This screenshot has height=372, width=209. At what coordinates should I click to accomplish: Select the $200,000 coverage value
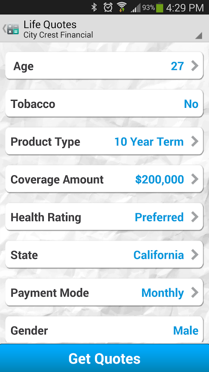[x=159, y=179]
